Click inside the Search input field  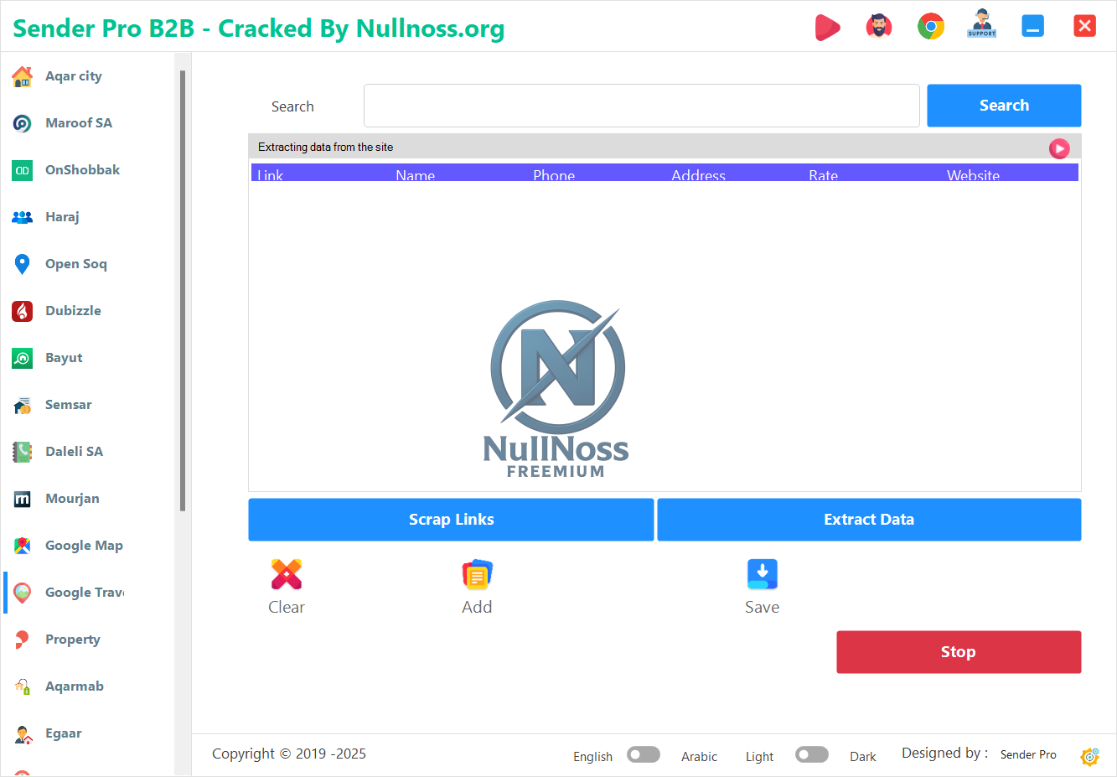point(641,105)
